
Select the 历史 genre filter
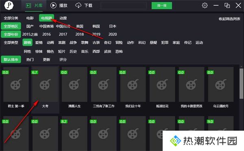coord(73,51)
